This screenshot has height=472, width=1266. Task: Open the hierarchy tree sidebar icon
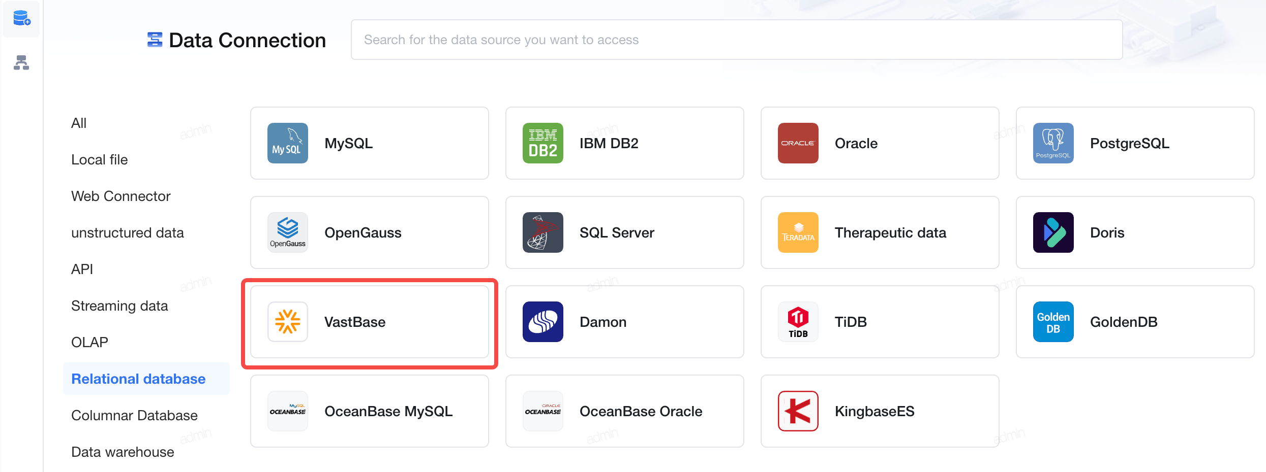21,62
